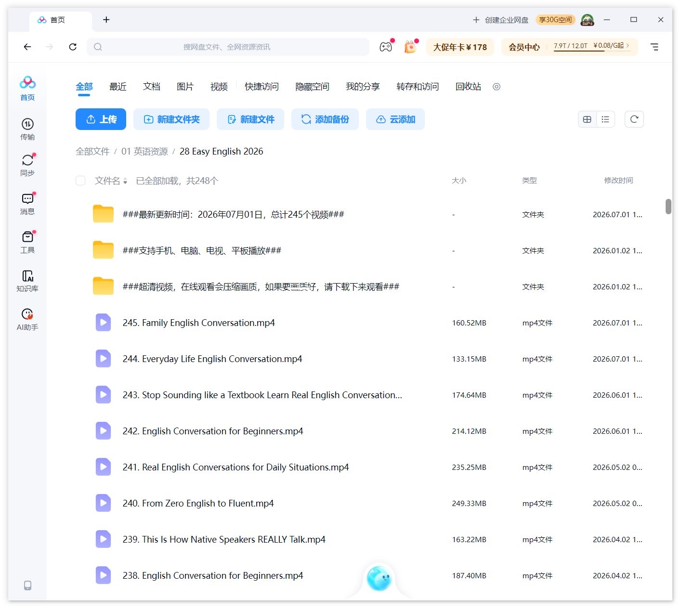Click the 享30G空间 badge
The height and width of the screenshot is (611, 682).
555,20
